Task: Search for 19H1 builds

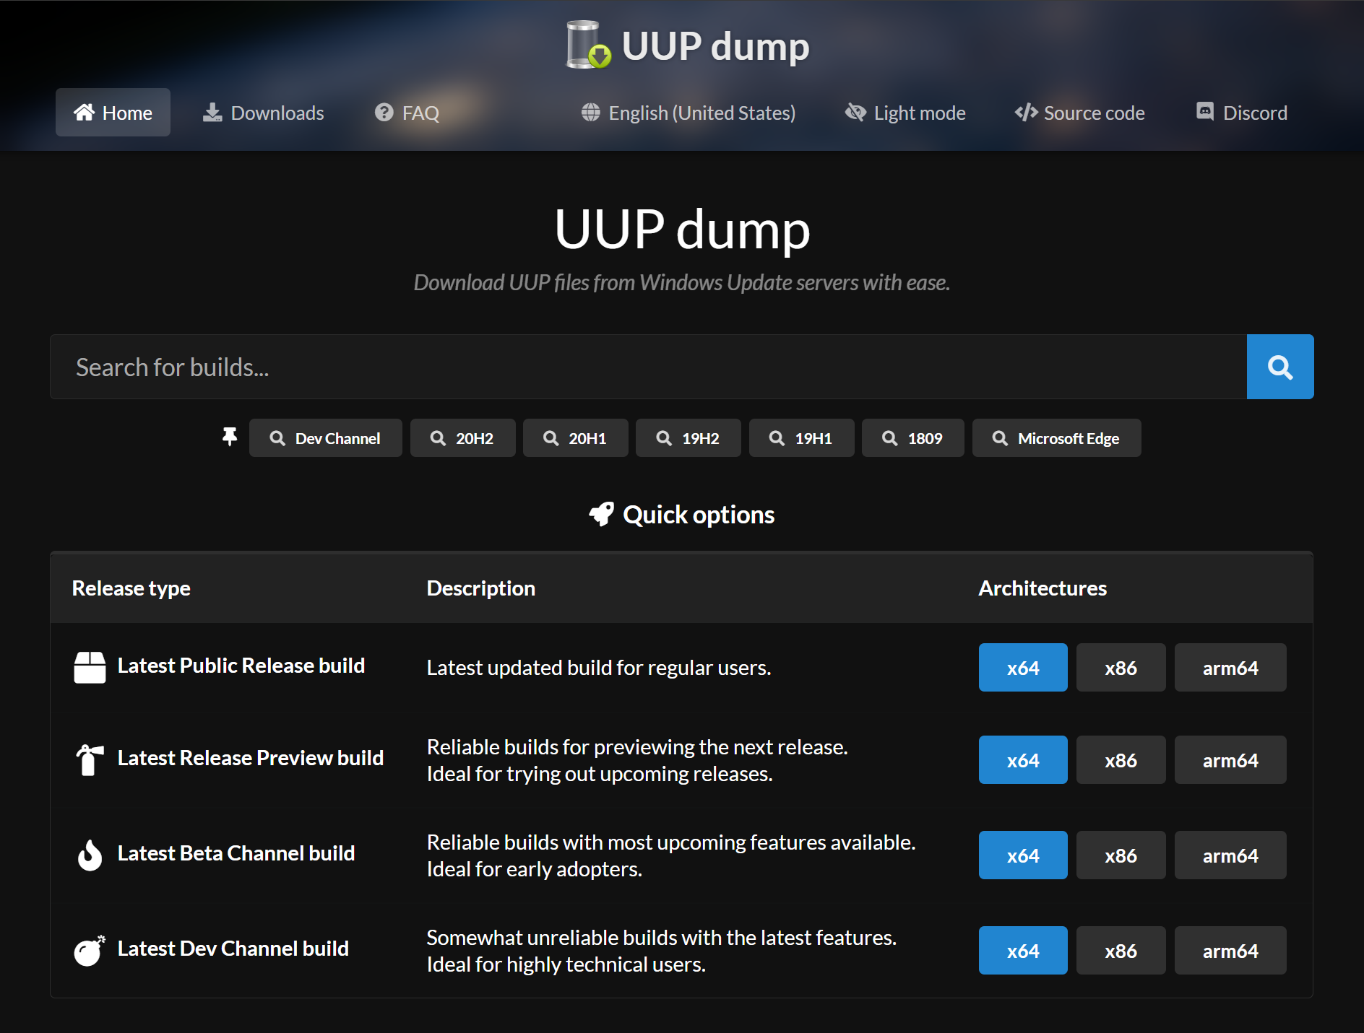Action: coord(801,438)
